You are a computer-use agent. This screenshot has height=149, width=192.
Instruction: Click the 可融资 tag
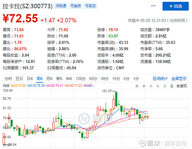pyautogui.click(x=76, y=6)
